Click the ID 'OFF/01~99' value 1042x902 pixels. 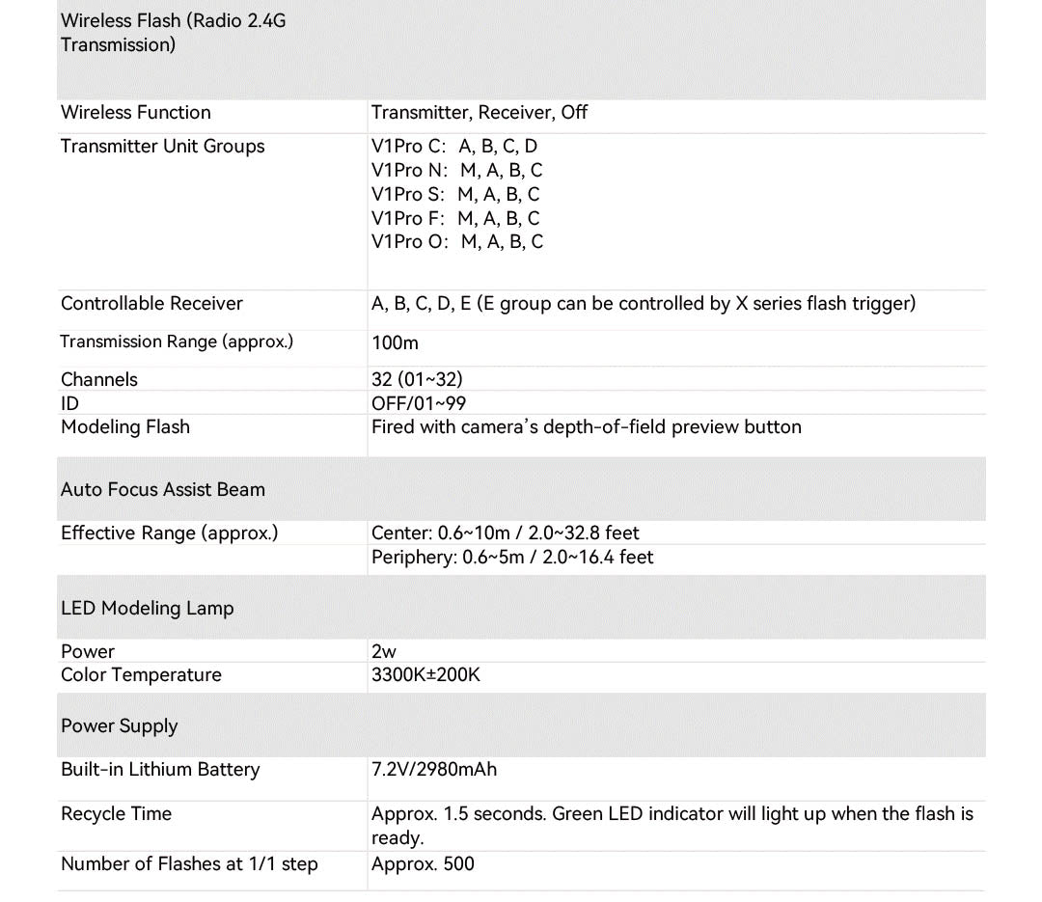tap(418, 403)
